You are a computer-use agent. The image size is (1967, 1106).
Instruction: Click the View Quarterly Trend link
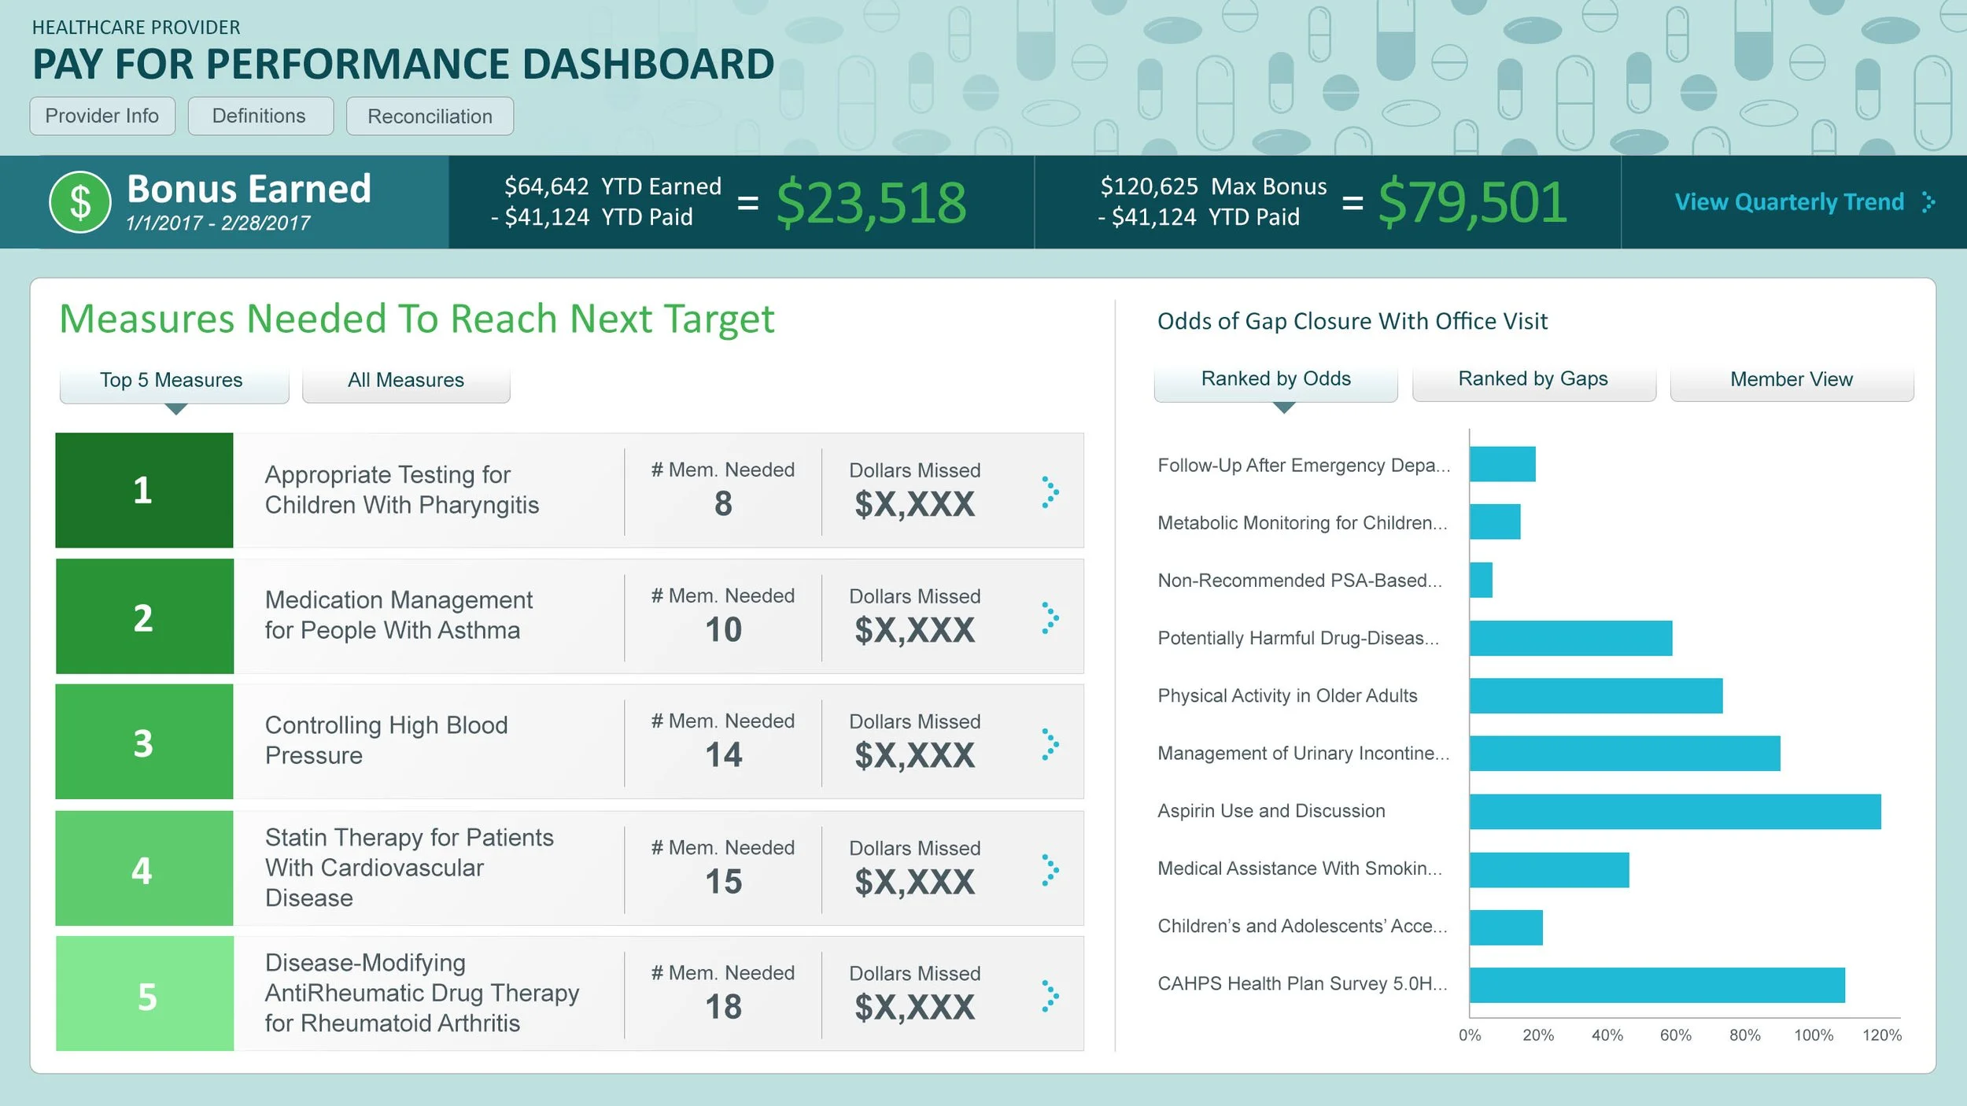pos(1788,202)
